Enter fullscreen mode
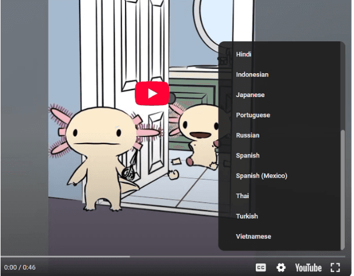 click(335, 268)
